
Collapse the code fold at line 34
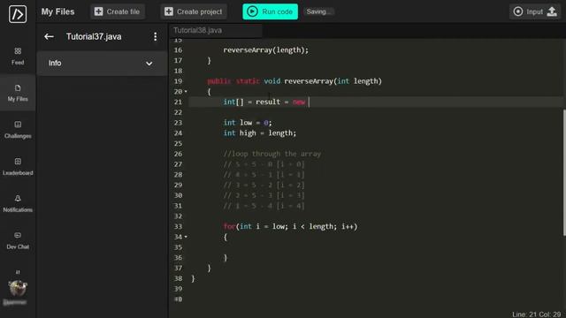point(186,237)
